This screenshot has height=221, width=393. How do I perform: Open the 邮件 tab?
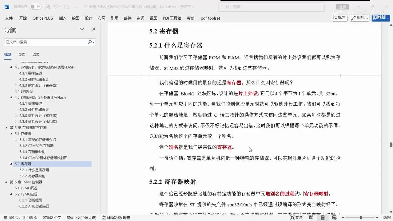(x=128, y=18)
